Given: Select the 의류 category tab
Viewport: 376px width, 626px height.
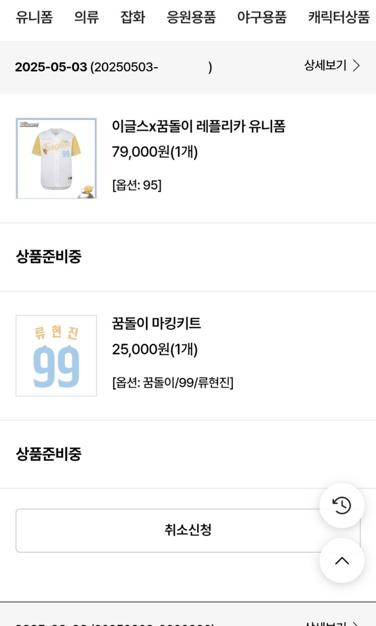Looking at the screenshot, I should pyautogui.click(x=87, y=18).
